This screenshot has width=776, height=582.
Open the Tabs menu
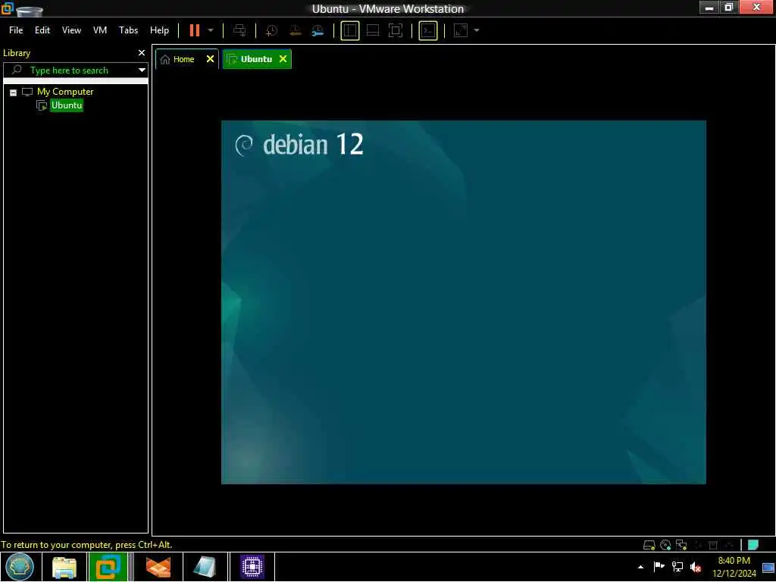coord(128,30)
